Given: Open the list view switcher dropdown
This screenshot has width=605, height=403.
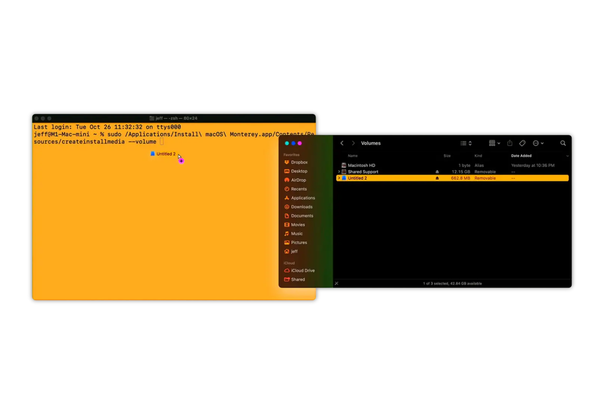Looking at the screenshot, I should (x=466, y=143).
